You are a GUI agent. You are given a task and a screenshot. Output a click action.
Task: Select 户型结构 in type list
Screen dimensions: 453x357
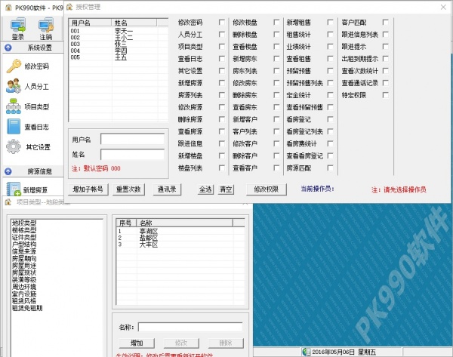(24, 245)
